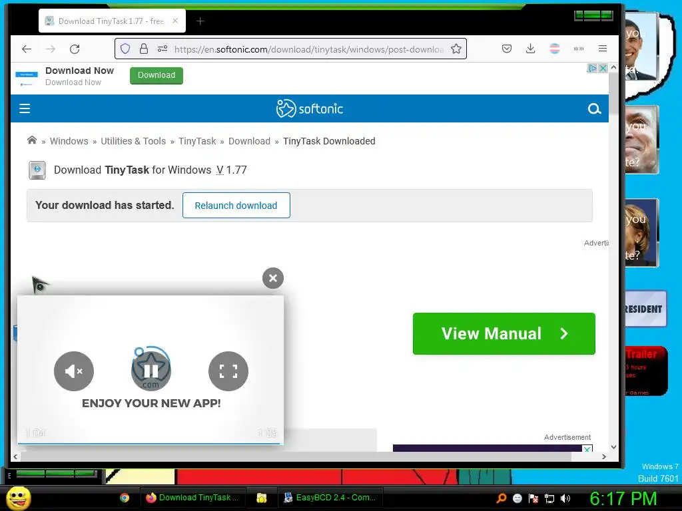
Task: Click the Relaunch download button
Action: pyautogui.click(x=236, y=206)
